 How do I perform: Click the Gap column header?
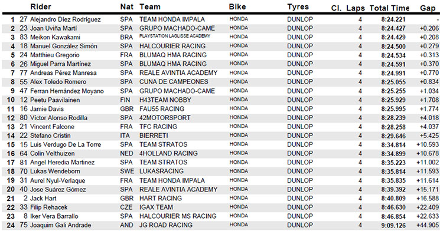[428, 8]
